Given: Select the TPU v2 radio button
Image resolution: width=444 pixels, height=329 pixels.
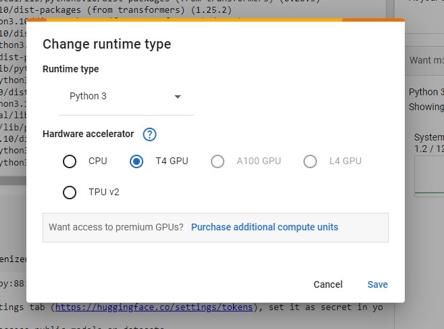Looking at the screenshot, I should point(70,193).
